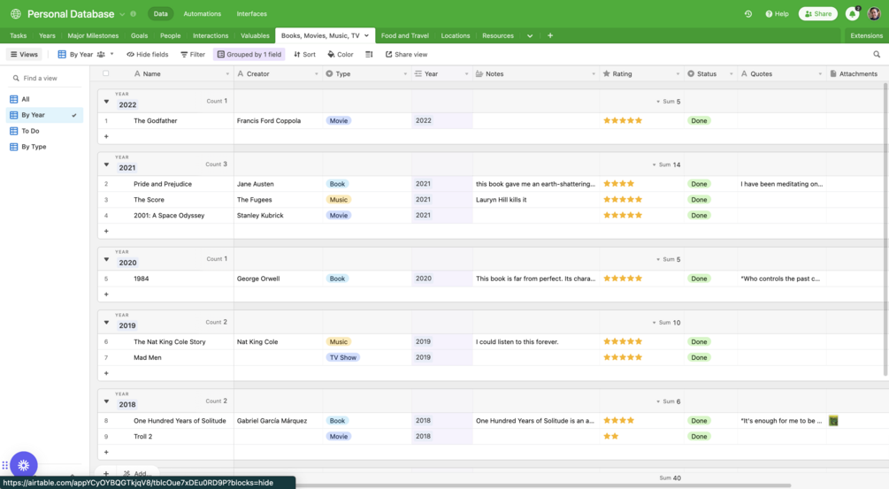
Task: Open the base history icon
Action: coord(748,14)
